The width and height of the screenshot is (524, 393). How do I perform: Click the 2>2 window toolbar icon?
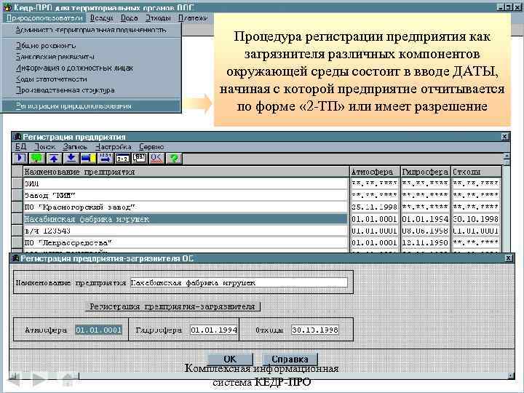tap(122, 158)
